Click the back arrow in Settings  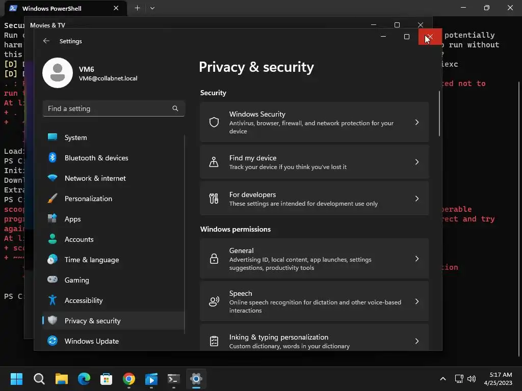(46, 41)
